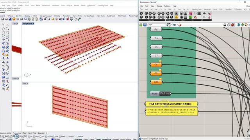Toggle the Quad osnap checkbox
Image resolution: width=250 pixels, height=140 pixels.
46,136
